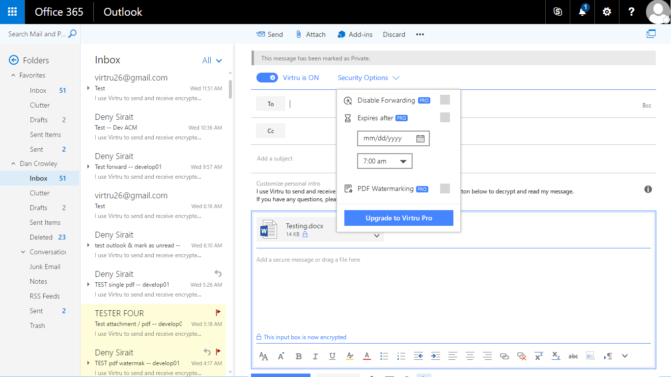This screenshot has width=671, height=377.
Task: Click the mm/dd/yyyy expiration date field
Action: coord(393,138)
